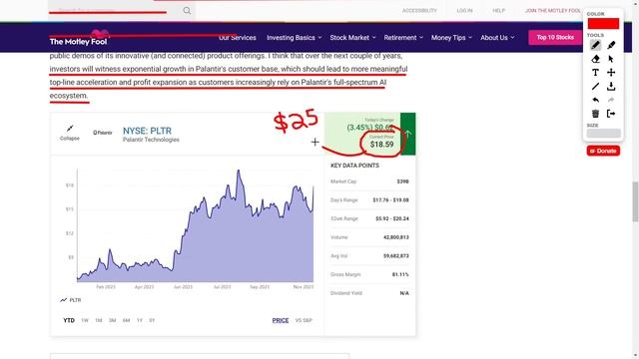Open the red color picker swatch

603,23
